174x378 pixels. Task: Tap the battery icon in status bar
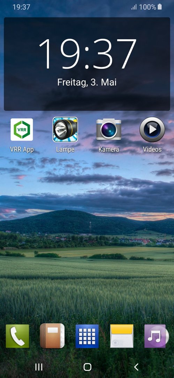point(160,7)
